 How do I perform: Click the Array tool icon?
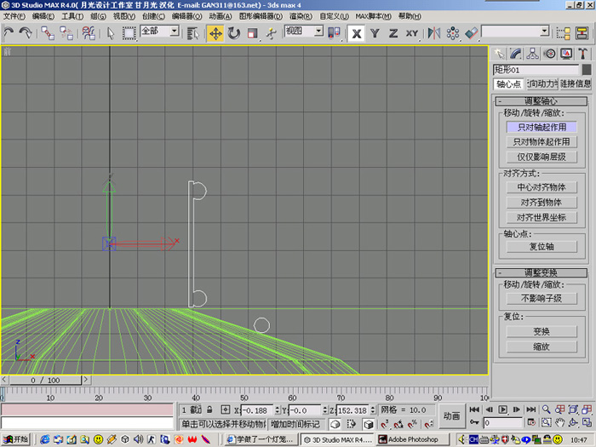(x=453, y=33)
